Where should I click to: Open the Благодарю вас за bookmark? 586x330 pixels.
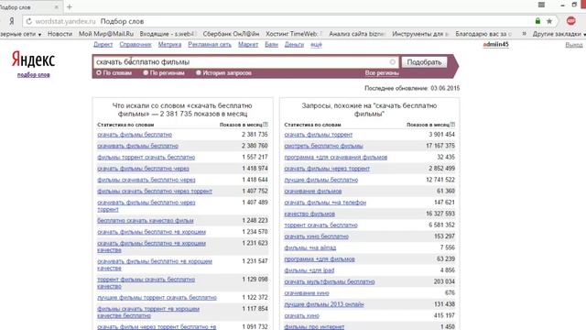click(x=483, y=34)
